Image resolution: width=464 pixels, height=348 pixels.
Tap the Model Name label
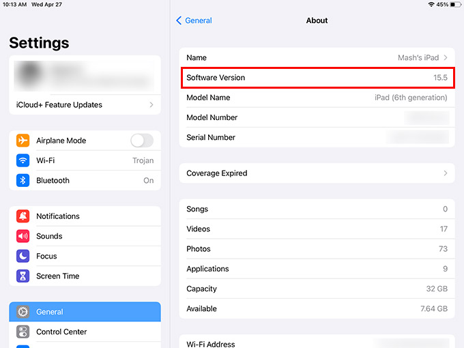click(x=208, y=98)
